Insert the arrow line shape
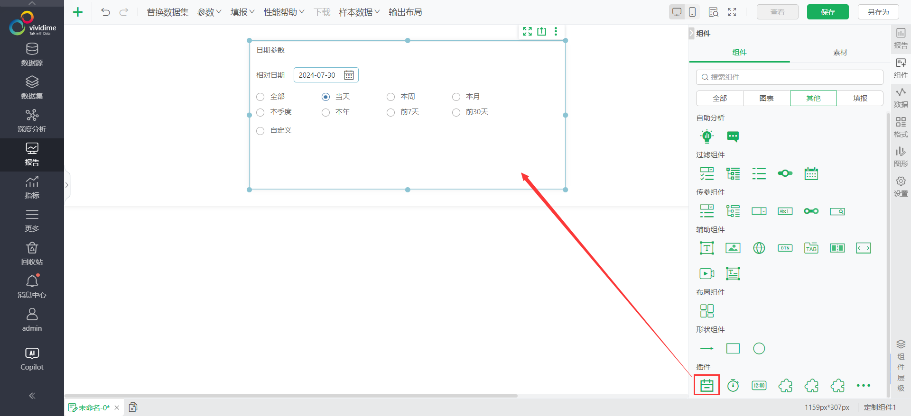 click(x=707, y=349)
